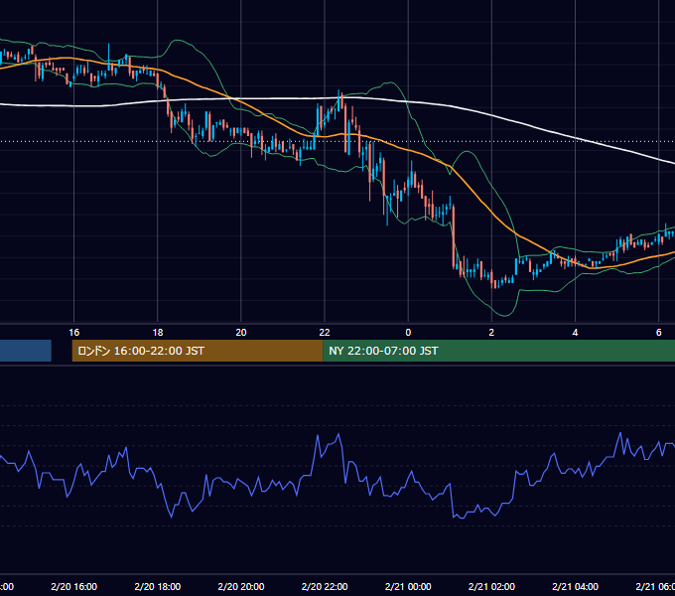Click the 4 hour label on price chart axis
The image size is (675, 596).
[x=575, y=333]
